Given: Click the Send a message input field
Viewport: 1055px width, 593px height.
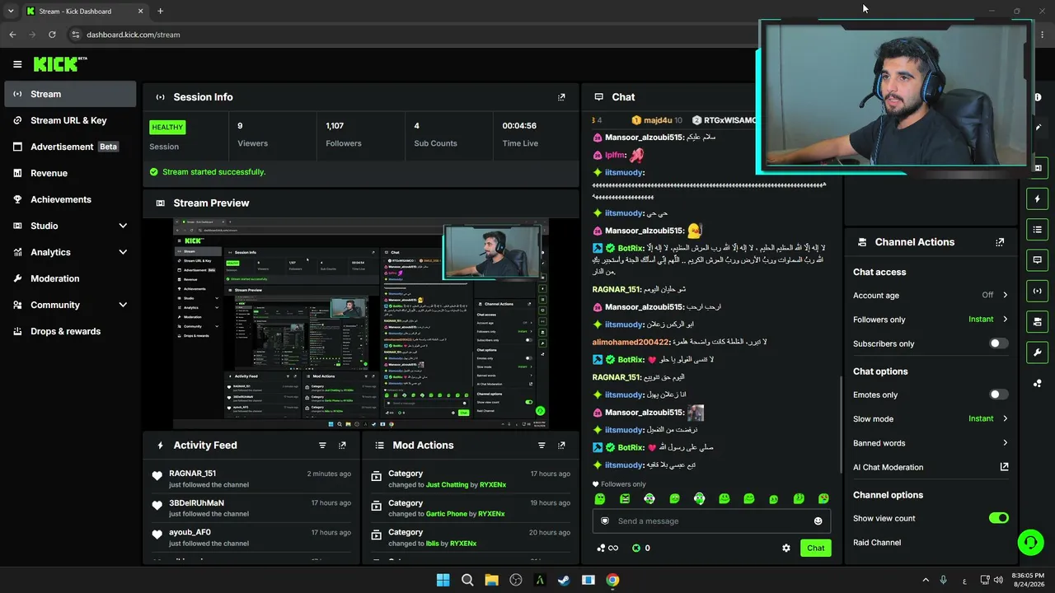Looking at the screenshot, I should click(711, 521).
